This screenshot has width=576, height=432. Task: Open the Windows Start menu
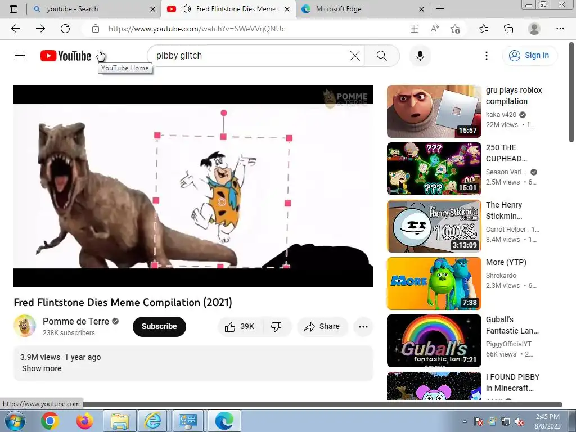(x=15, y=421)
